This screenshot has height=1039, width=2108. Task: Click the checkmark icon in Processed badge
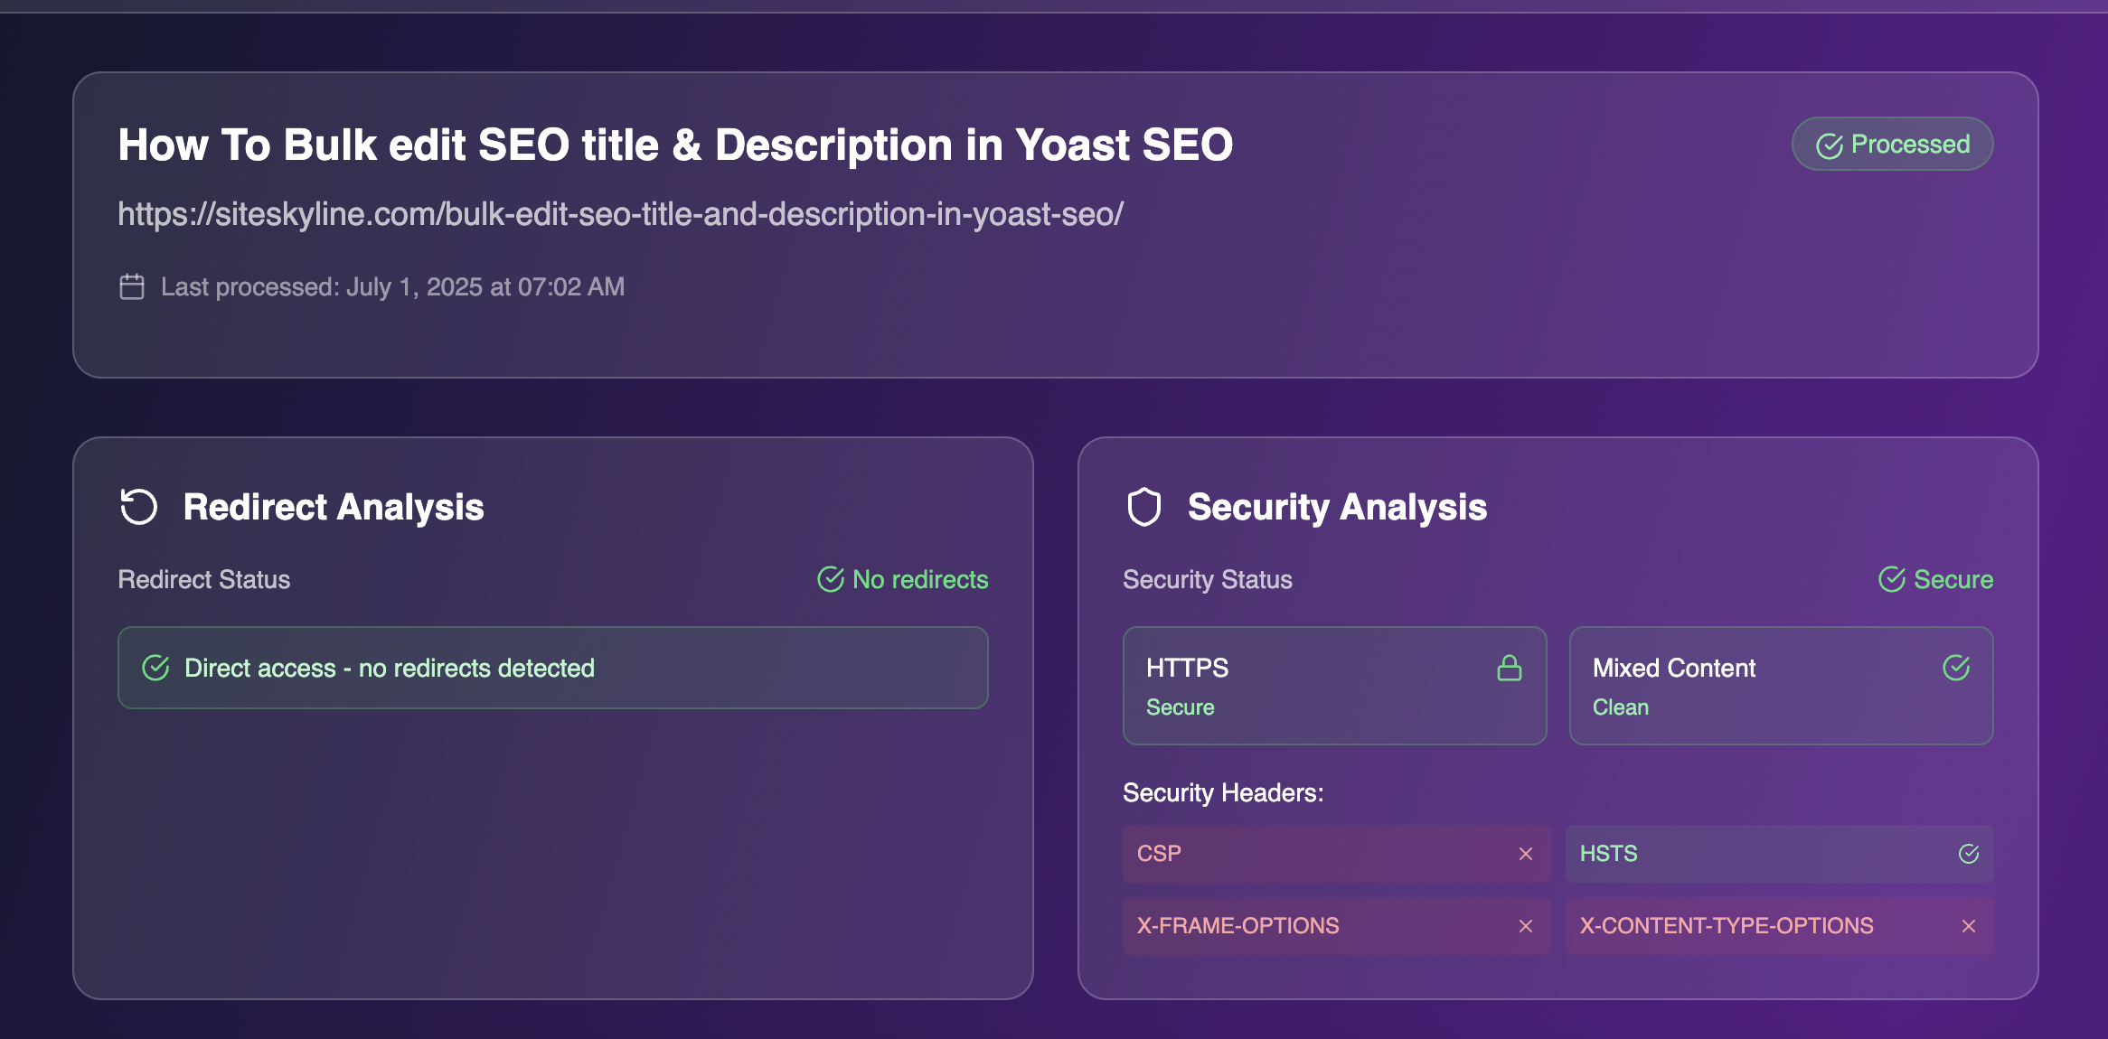(x=1830, y=145)
